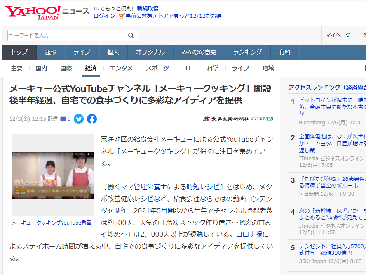Select the スポーツ category

(157, 68)
